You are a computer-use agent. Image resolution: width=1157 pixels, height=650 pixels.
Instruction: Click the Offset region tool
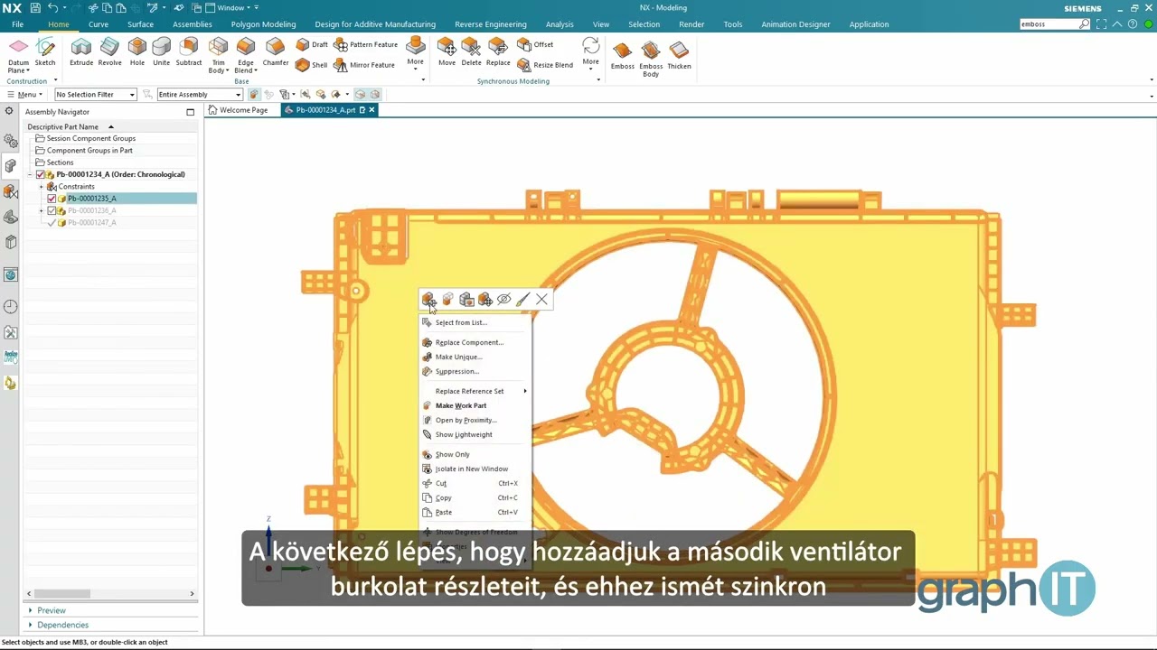coord(535,44)
